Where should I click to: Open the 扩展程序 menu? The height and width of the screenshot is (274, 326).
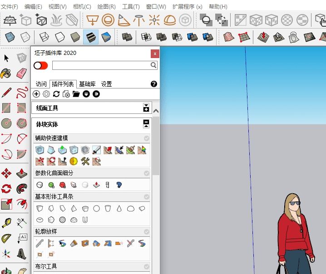[x=187, y=7]
